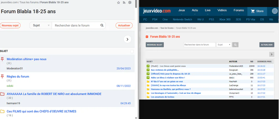Screen dimensions: 279x119
Task: Open the settings gear icon in left header
Action: pos(130,2)
